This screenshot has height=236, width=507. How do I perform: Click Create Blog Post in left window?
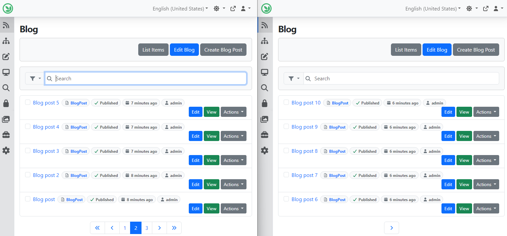[223, 50]
